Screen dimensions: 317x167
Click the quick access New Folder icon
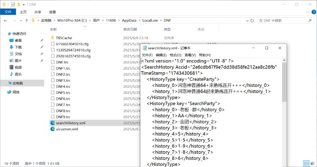pyautogui.click(x=18, y=4)
